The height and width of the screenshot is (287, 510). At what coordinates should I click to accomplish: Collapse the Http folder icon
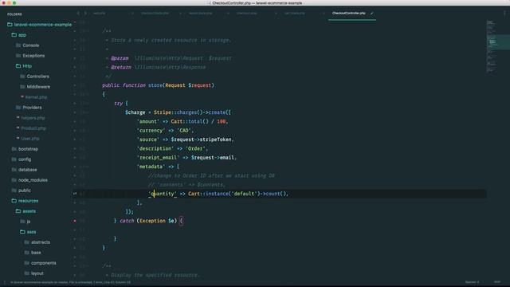pos(18,66)
